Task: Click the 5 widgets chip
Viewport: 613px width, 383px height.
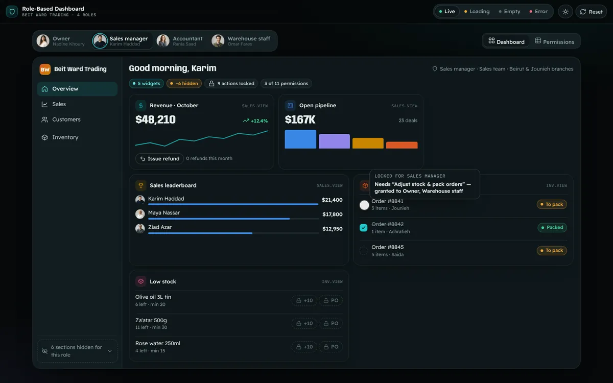Action: click(146, 83)
